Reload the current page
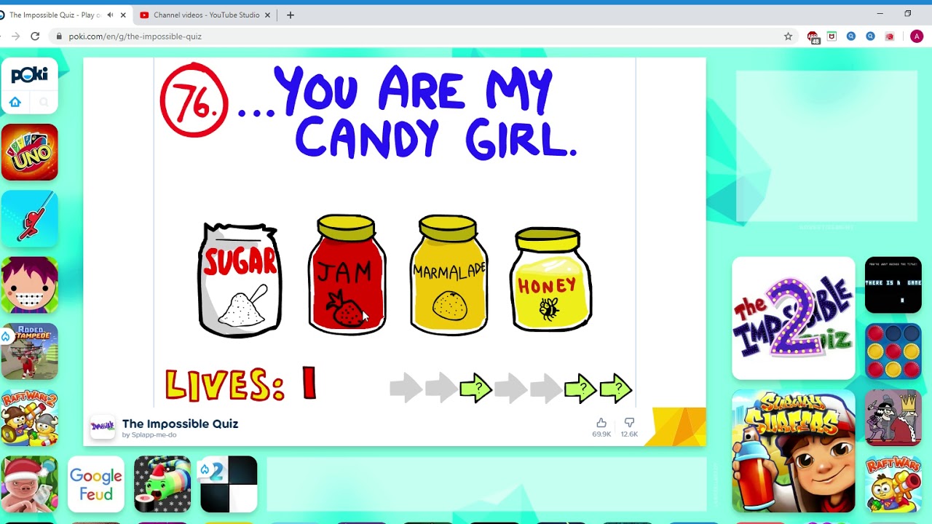 tap(35, 36)
